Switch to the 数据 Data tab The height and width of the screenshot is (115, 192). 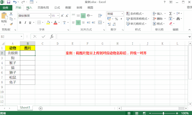pyautogui.click(x=68, y=7)
